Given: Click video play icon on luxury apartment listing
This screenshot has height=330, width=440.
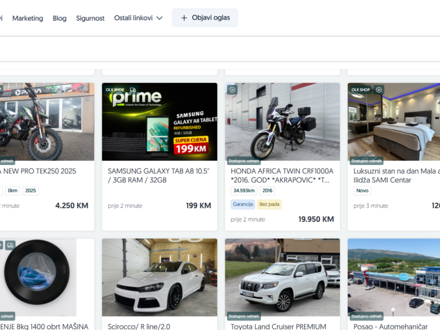Looking at the screenshot, I should coord(379,90).
